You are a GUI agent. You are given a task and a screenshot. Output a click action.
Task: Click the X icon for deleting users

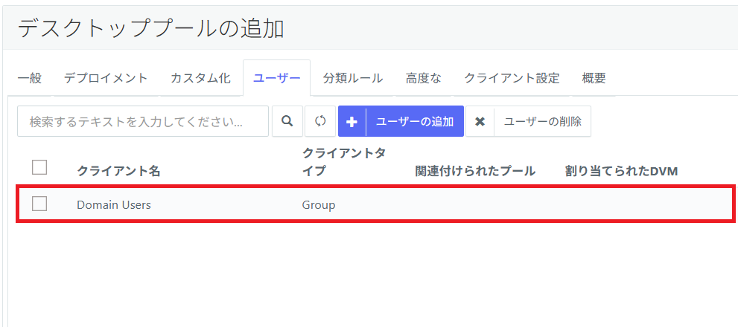click(x=480, y=122)
